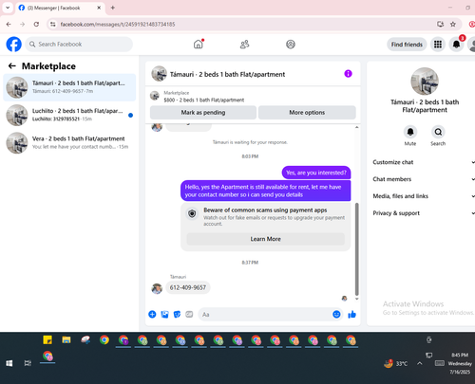475x384 pixels.
Task: Click More options button
Action: point(307,113)
